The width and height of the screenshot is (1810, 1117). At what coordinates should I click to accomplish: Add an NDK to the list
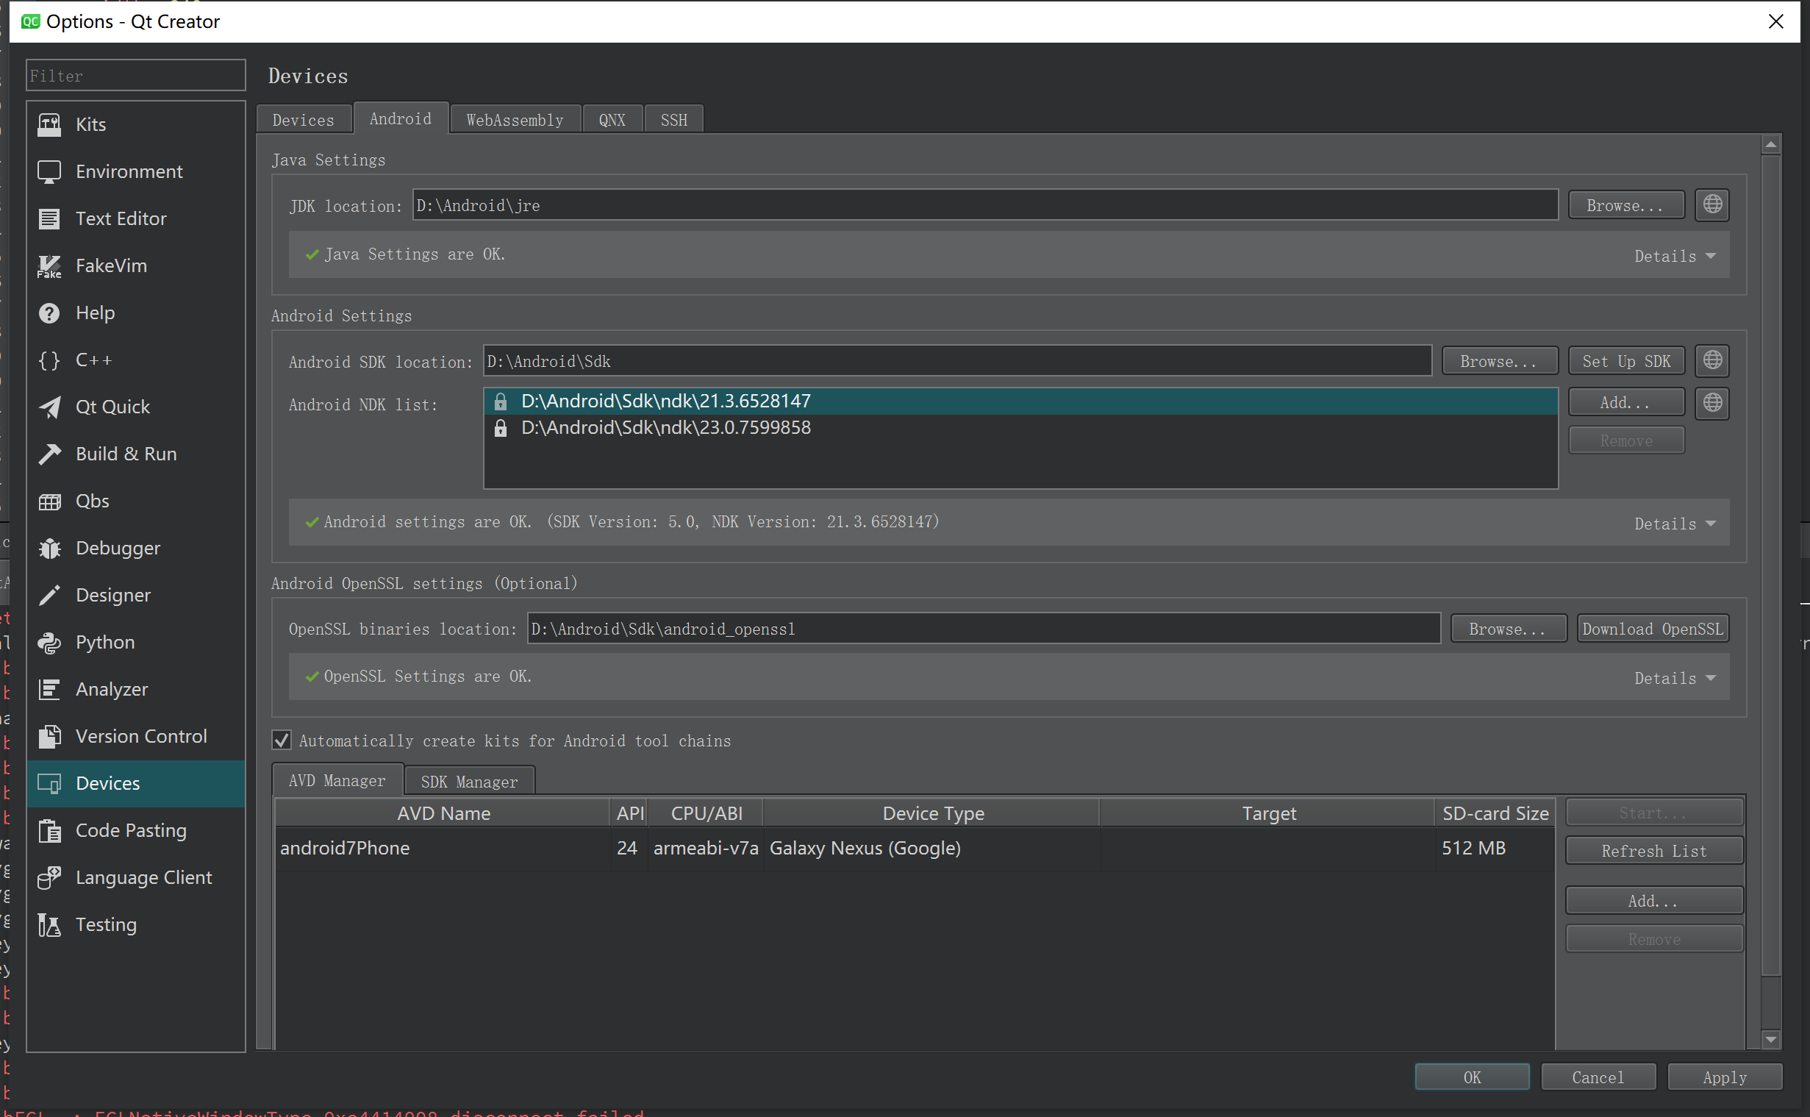[1625, 403]
